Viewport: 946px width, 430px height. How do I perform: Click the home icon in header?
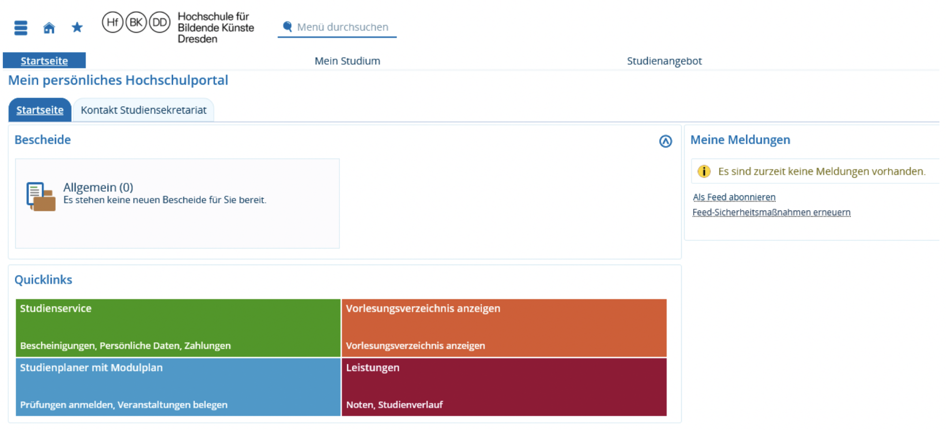49,28
